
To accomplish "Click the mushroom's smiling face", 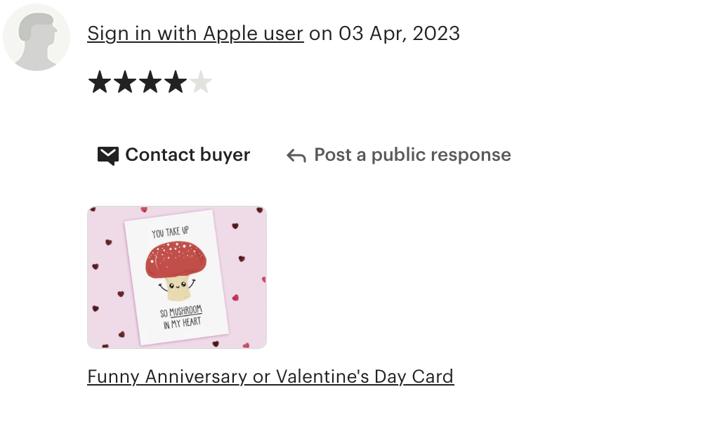I will point(177,287).
